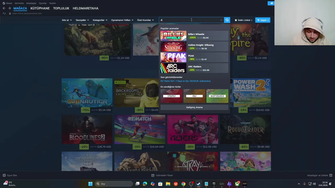Select PEAK search suggestion
Image resolution: width=335 pixels, height=188 pixels.
(x=194, y=57)
